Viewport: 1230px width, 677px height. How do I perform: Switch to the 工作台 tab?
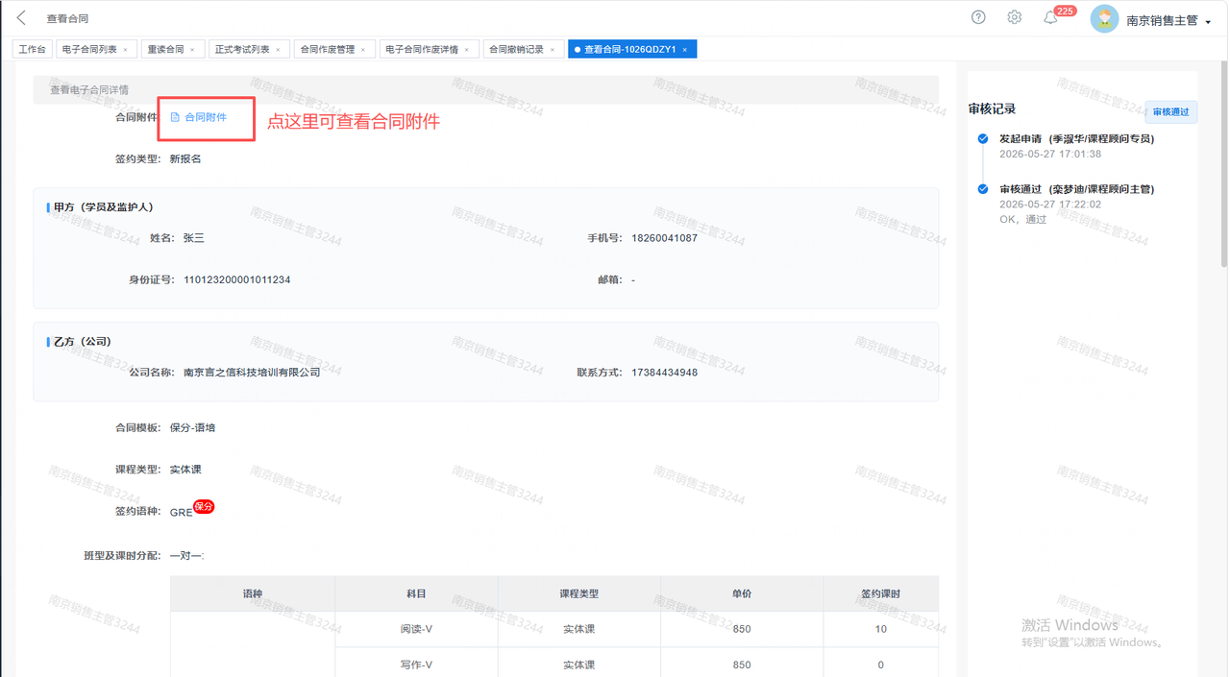(33, 49)
